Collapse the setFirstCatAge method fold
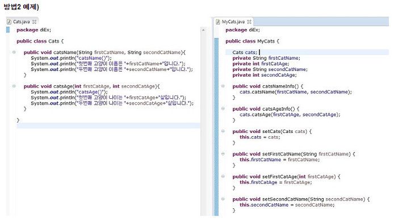394x222 pixels. click(223, 177)
